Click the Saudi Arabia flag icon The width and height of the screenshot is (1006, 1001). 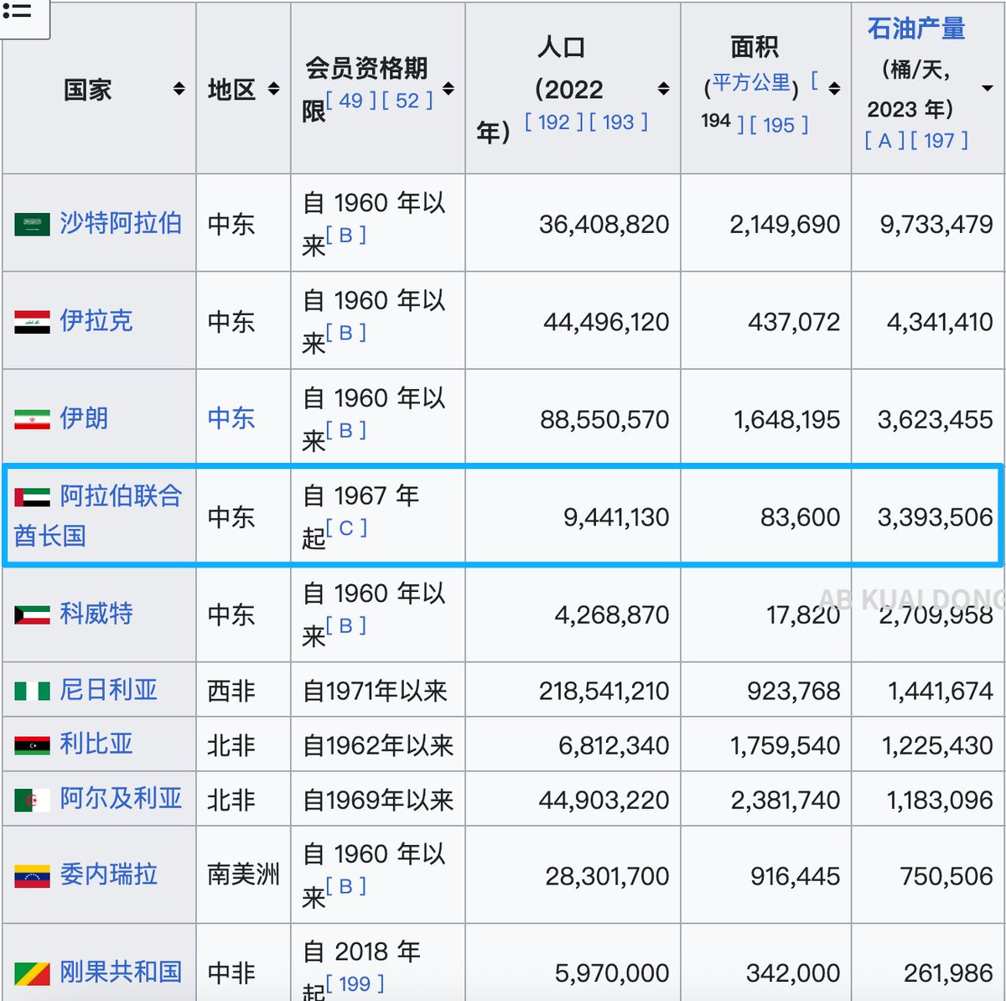tap(32, 224)
